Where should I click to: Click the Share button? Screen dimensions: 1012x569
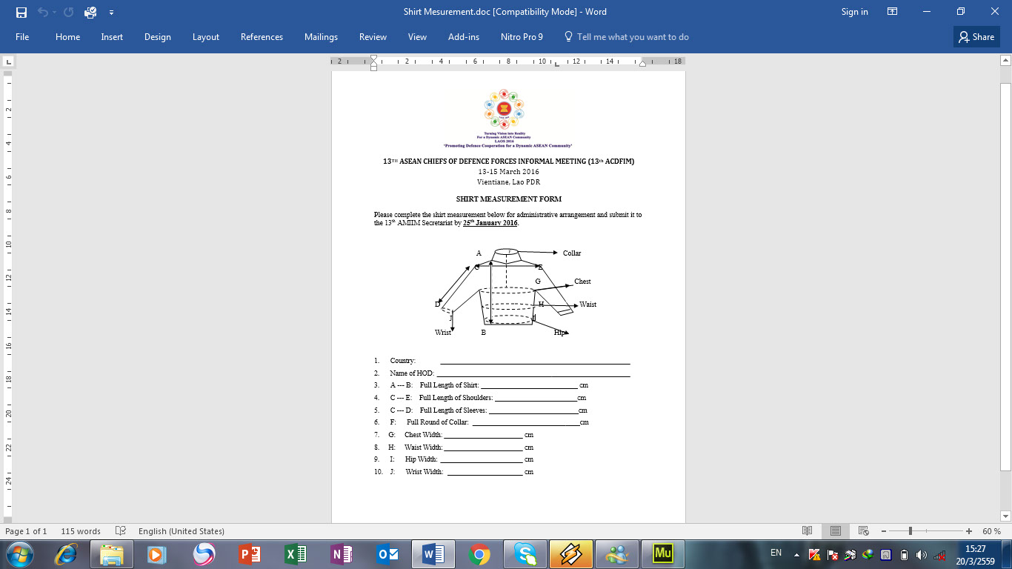976,37
